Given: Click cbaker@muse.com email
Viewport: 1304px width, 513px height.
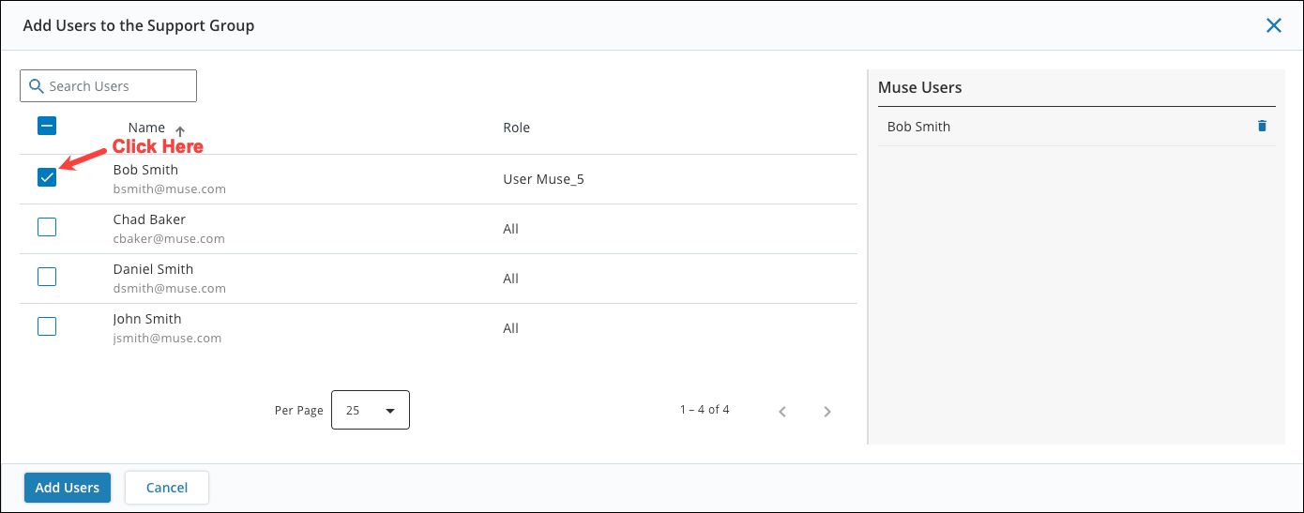Looking at the screenshot, I should (169, 238).
